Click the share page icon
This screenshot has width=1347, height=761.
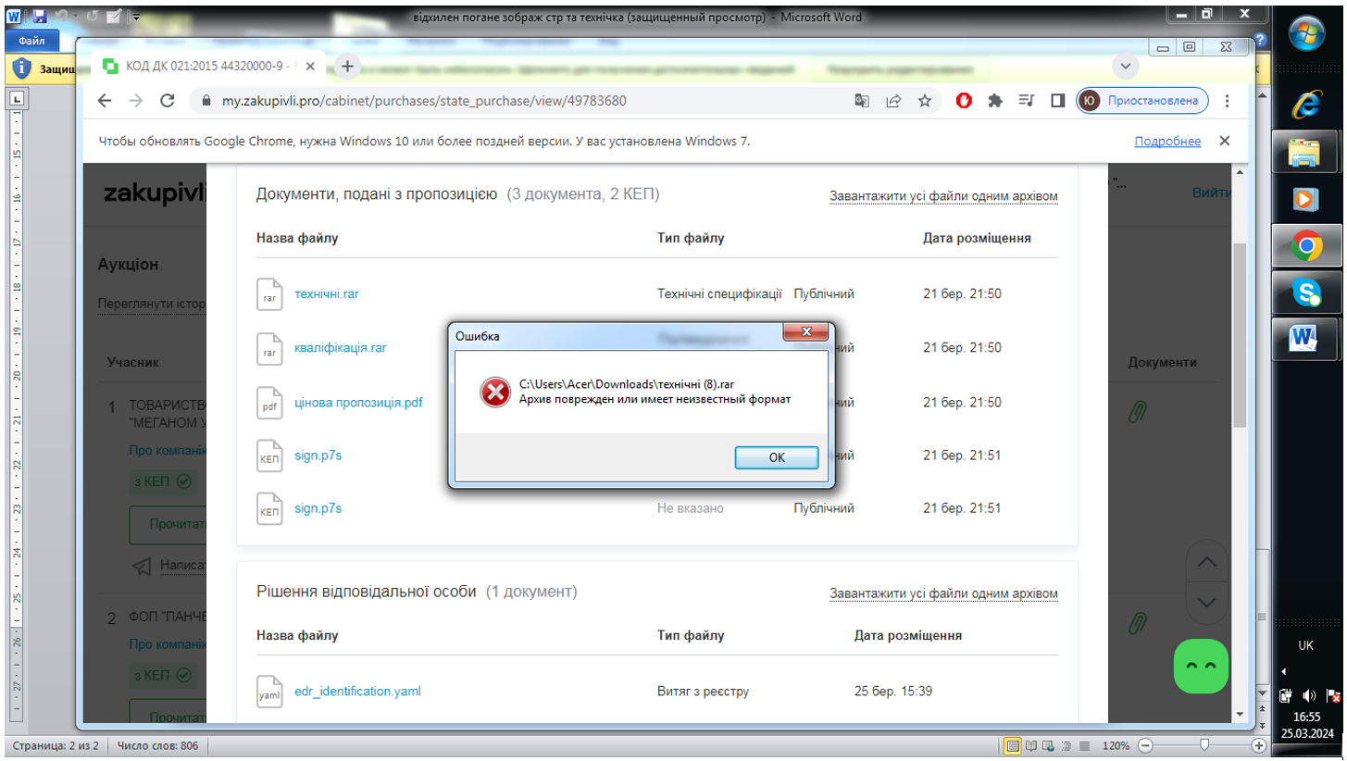(893, 101)
